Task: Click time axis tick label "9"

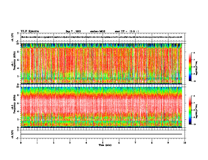Action: coord(168,143)
